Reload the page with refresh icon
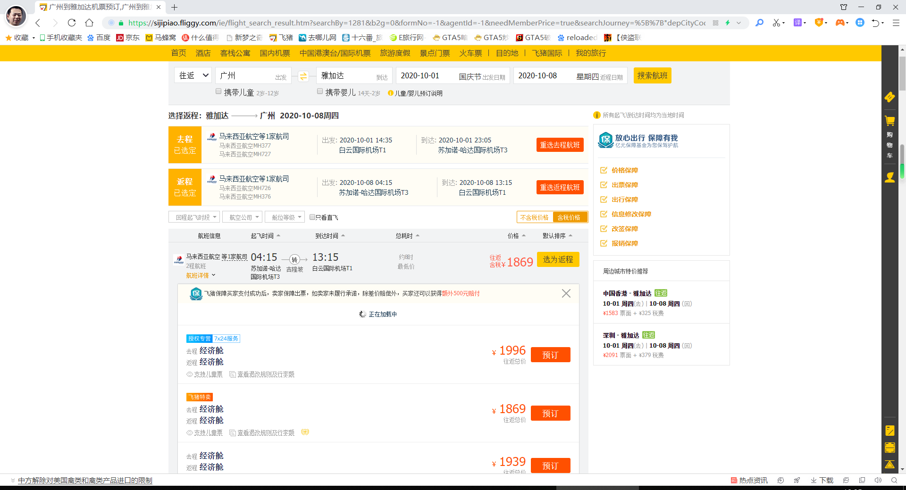 click(72, 23)
